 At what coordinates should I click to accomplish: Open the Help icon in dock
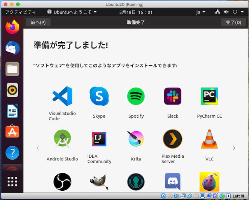coord(12,153)
